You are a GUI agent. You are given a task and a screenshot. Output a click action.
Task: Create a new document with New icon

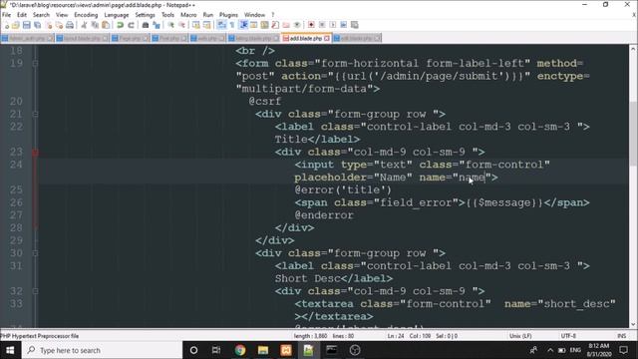click(7, 25)
